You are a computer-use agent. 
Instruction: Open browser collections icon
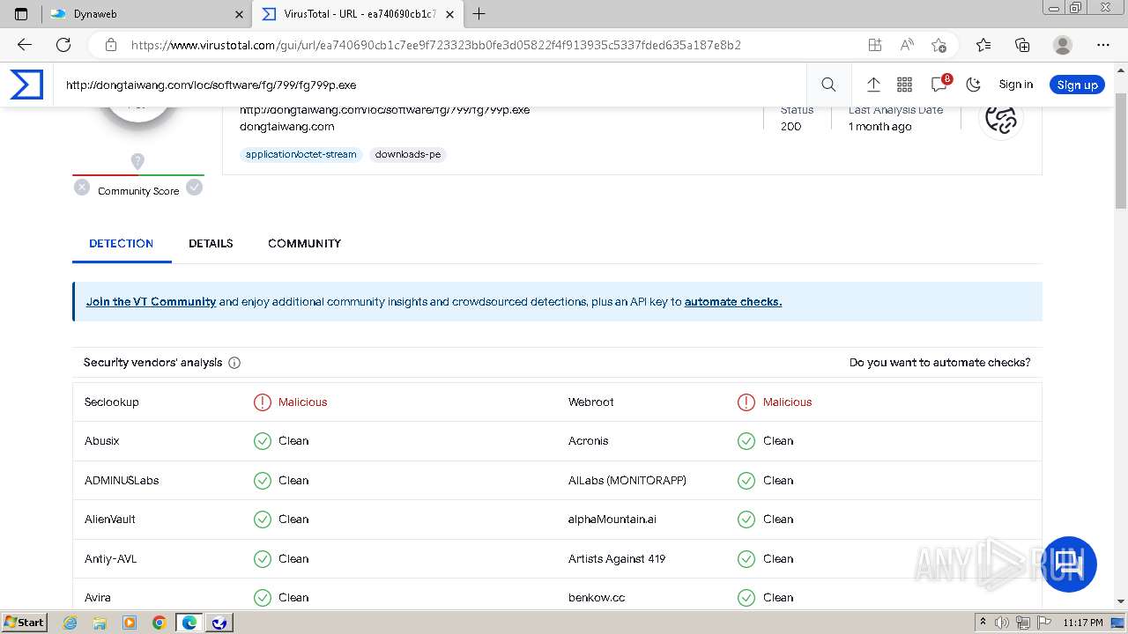click(1022, 45)
